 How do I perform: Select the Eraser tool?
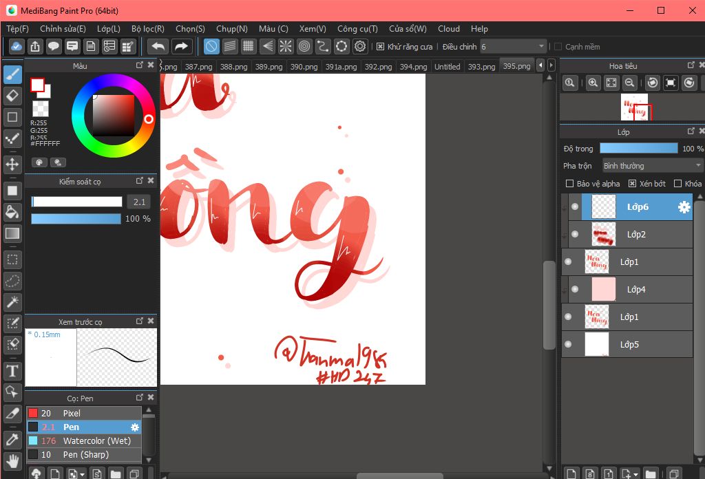[x=12, y=96]
